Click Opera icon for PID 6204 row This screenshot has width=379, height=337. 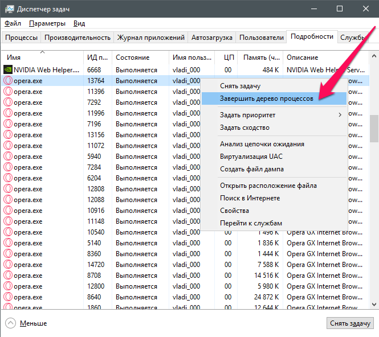(x=8, y=178)
